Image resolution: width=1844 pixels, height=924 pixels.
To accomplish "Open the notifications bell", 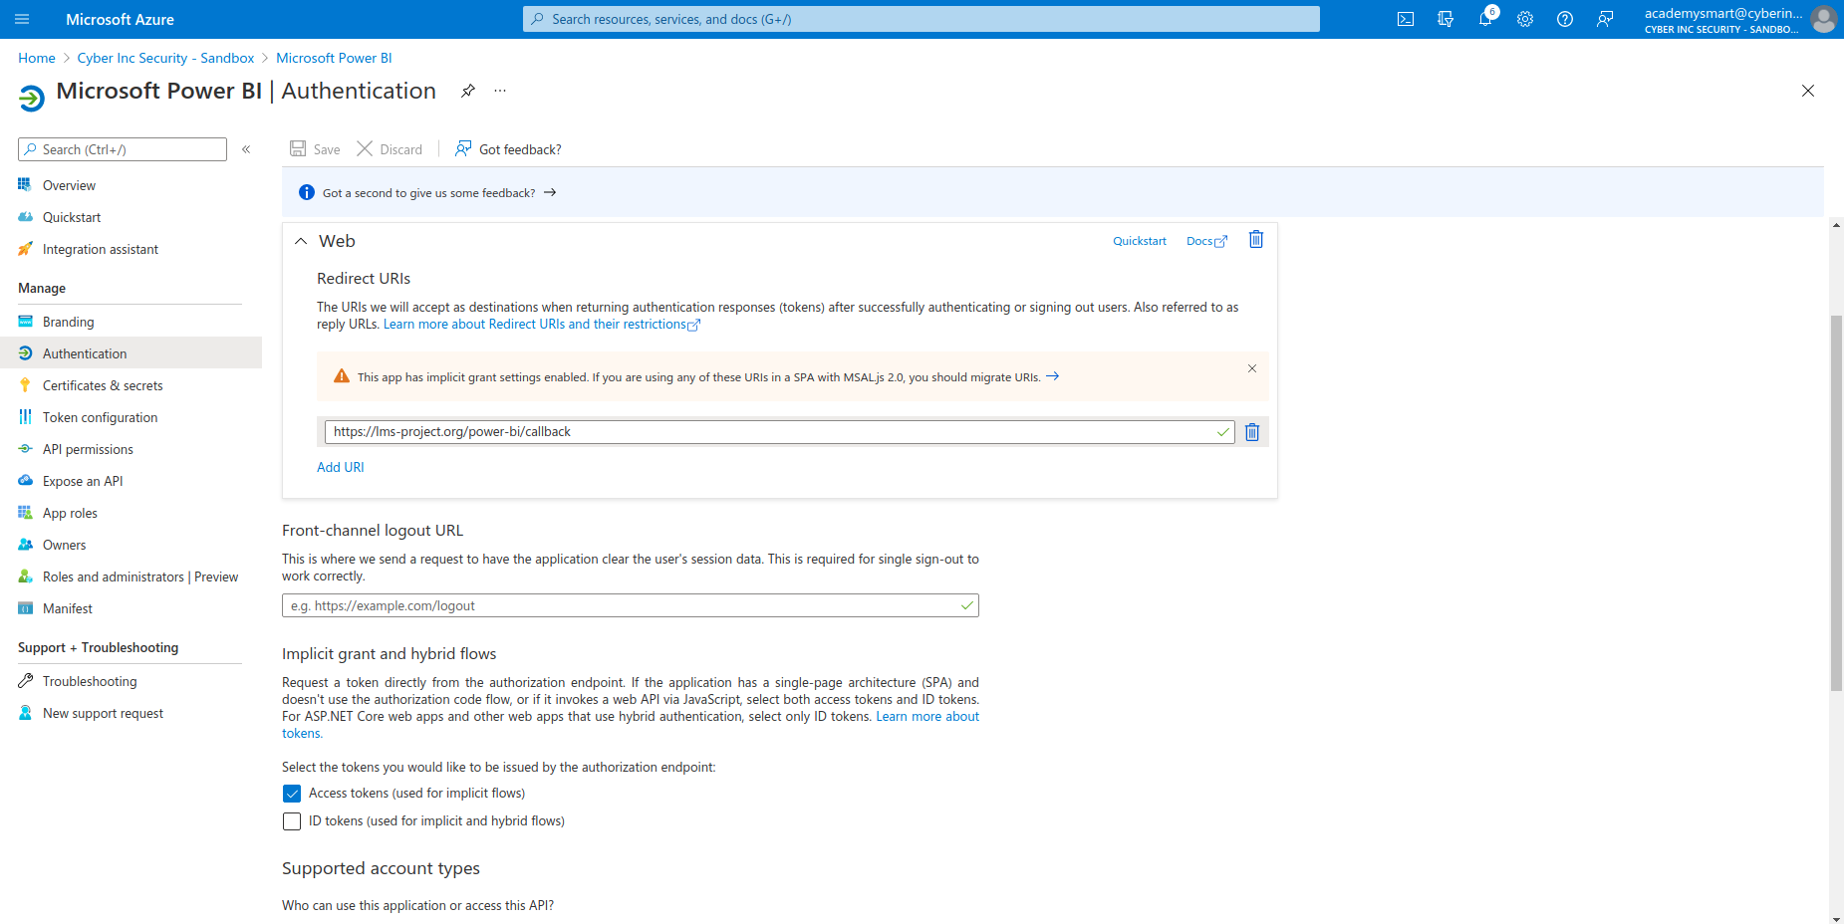I will pyautogui.click(x=1485, y=19).
